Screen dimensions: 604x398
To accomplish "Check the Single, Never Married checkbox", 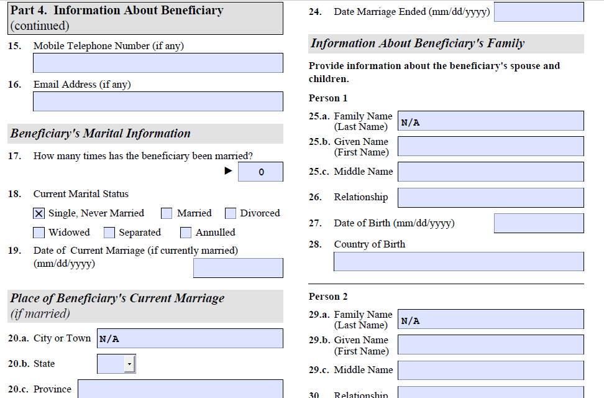I will [x=39, y=213].
